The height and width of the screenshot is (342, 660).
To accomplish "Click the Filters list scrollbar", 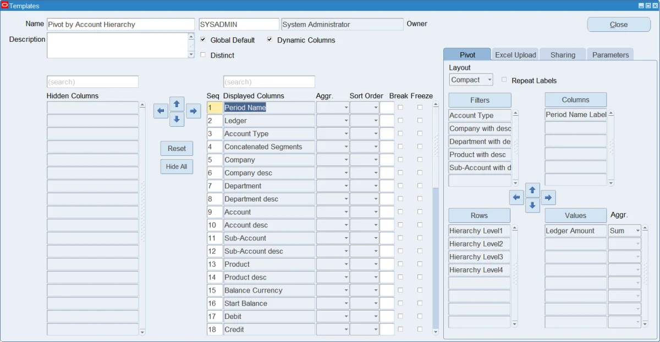I will tap(515, 148).
